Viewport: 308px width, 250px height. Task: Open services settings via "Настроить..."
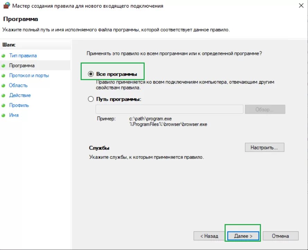click(x=264, y=147)
